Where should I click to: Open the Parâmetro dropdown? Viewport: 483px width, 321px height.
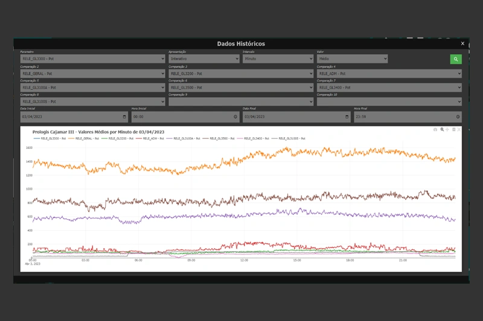coord(92,59)
